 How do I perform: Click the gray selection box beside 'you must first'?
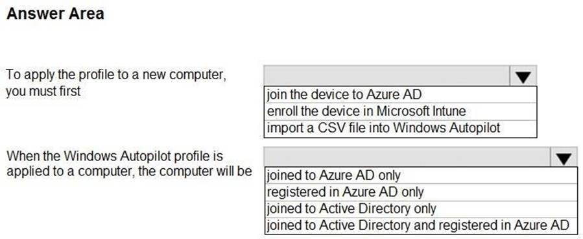coord(387,77)
